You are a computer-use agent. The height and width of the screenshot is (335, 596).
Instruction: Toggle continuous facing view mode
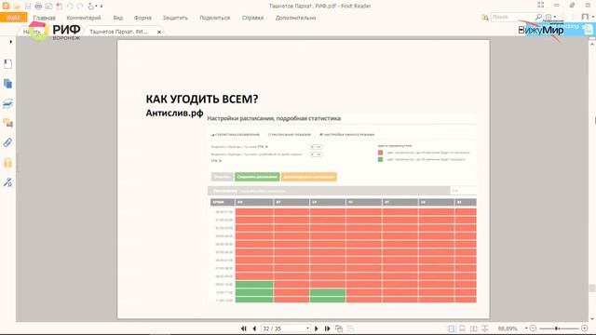coord(484,328)
